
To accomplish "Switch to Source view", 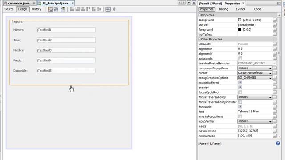I will [9, 9].
